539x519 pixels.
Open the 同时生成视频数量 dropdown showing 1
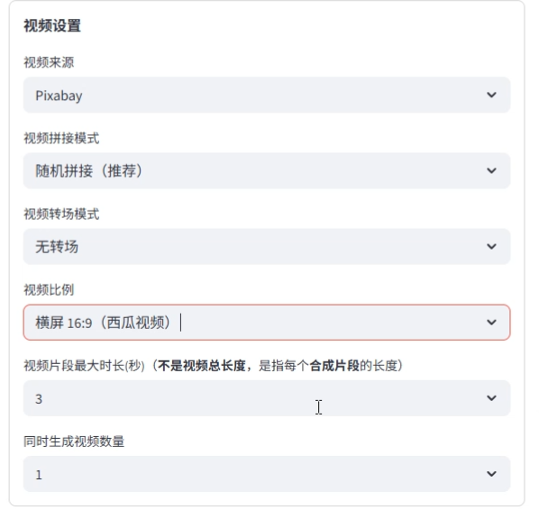267,474
